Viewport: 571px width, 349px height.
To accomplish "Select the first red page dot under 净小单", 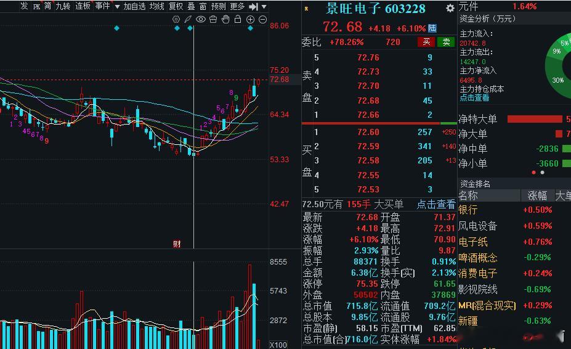I will [534, 173].
